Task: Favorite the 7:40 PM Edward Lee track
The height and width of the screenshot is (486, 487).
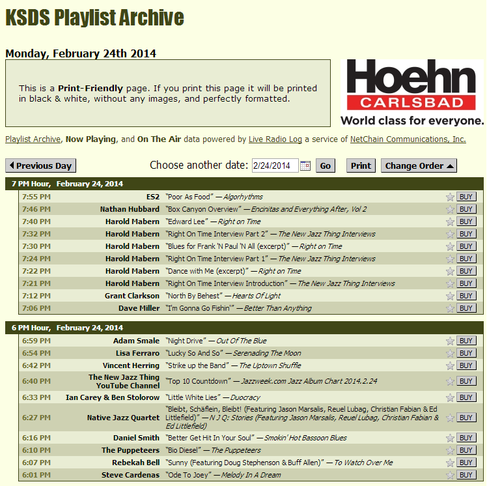Action: 450,222
